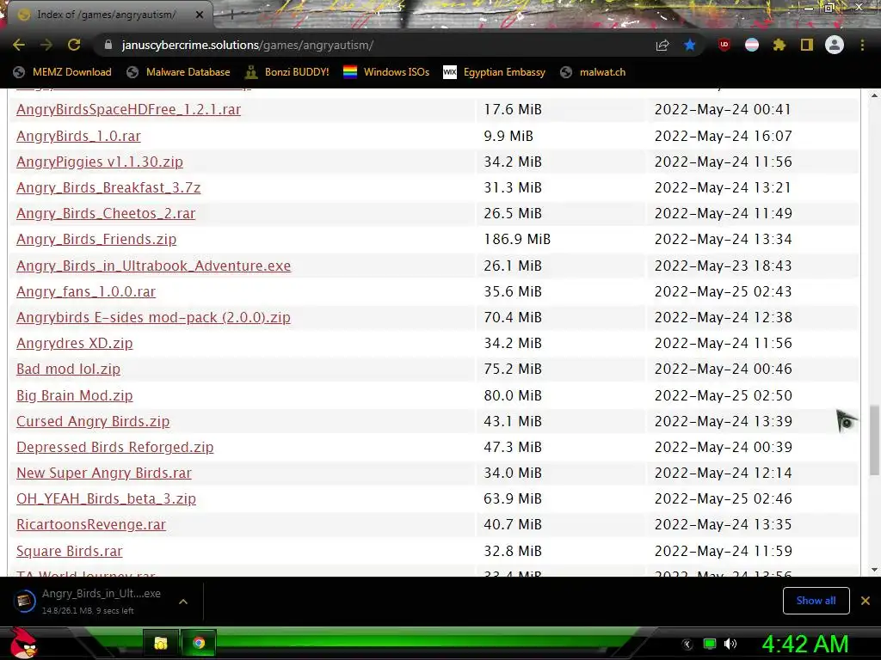Click the scrollbar up arrow

click(874, 96)
